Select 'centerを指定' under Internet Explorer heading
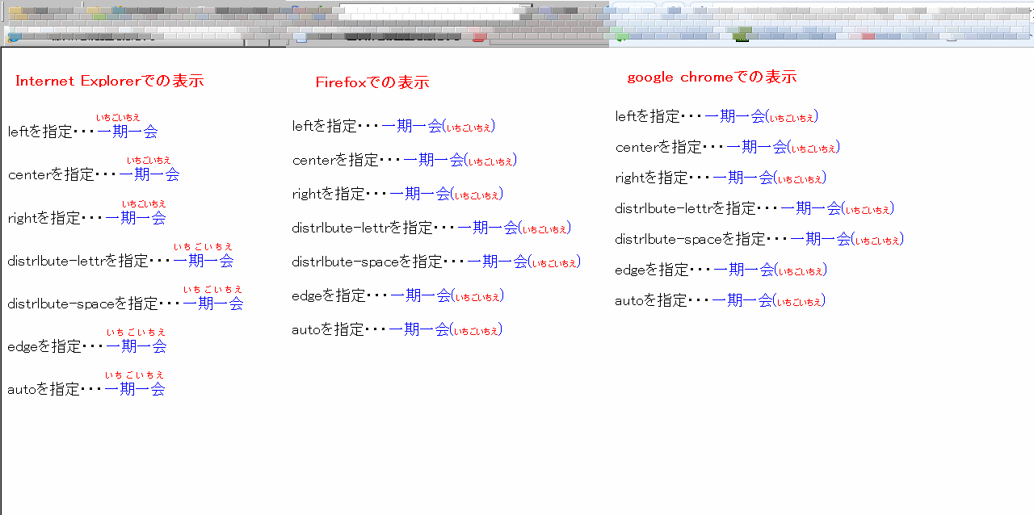This screenshot has height=515, width=1034. tap(51, 174)
